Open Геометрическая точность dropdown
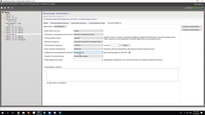This screenshot has height=115, width=205. [88, 38]
